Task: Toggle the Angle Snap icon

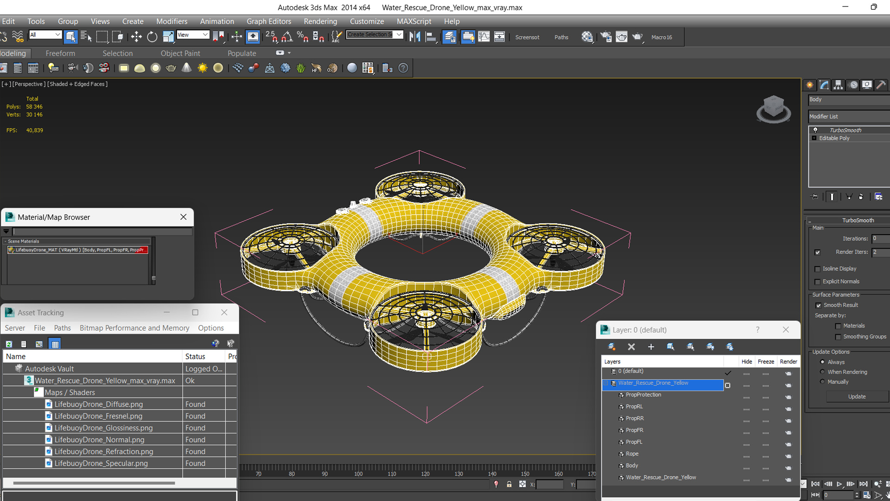Action: pyautogui.click(x=287, y=37)
